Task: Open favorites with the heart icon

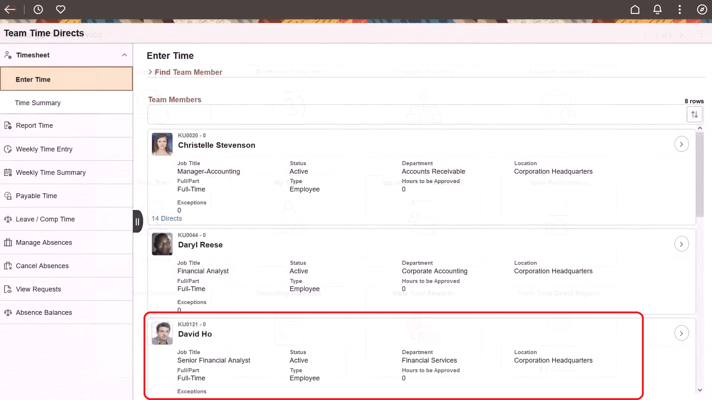Action: tap(60, 10)
